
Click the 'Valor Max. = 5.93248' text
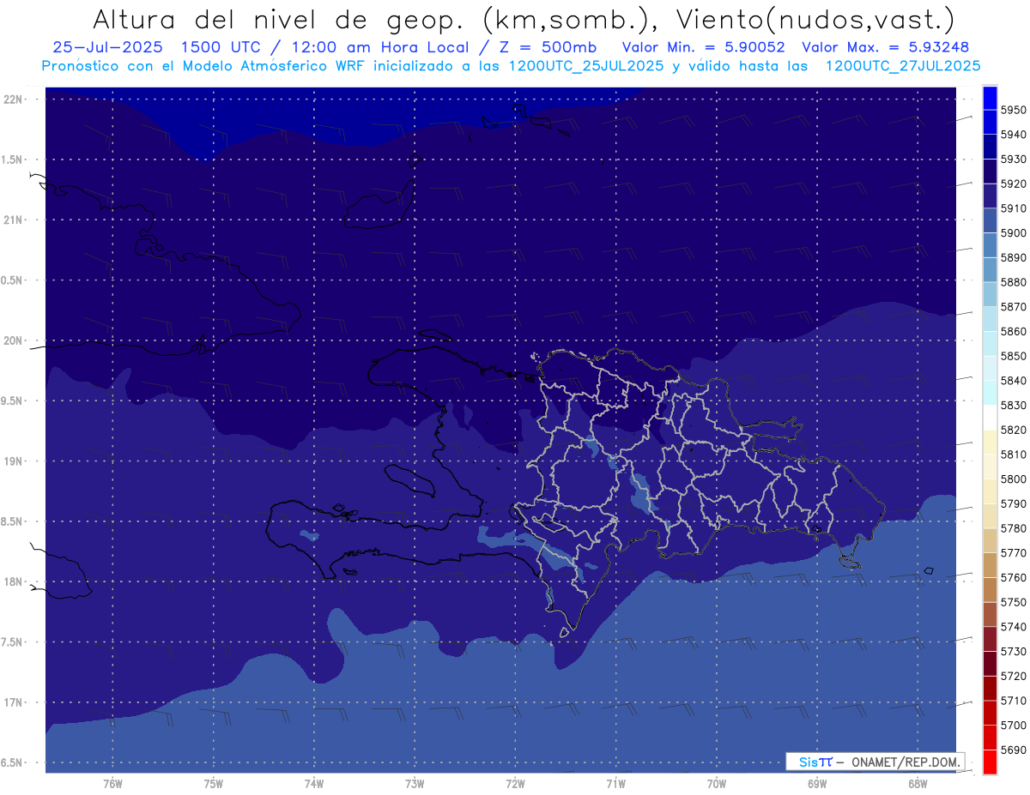886,48
